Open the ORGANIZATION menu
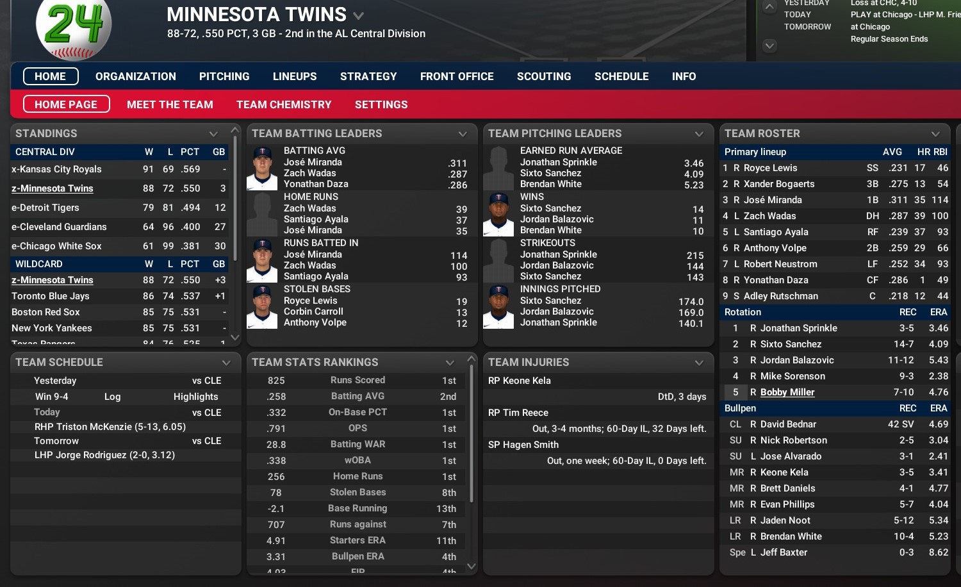Viewport: 961px width, 587px height. pyautogui.click(x=136, y=76)
